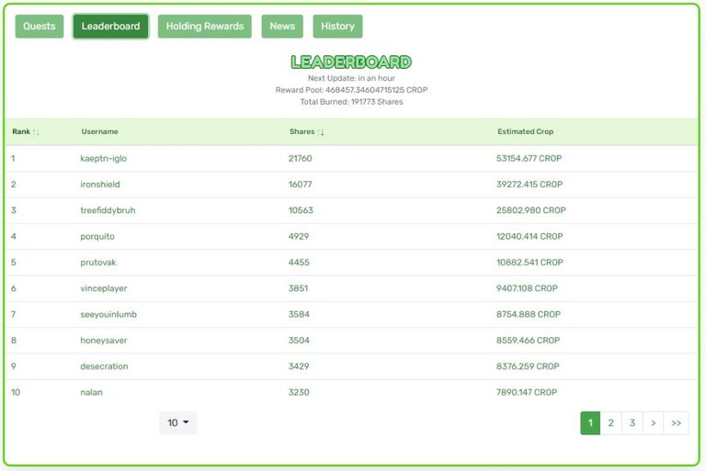This screenshot has width=706, height=471.
Task: Jump to last page double arrow
Action: pyautogui.click(x=676, y=423)
